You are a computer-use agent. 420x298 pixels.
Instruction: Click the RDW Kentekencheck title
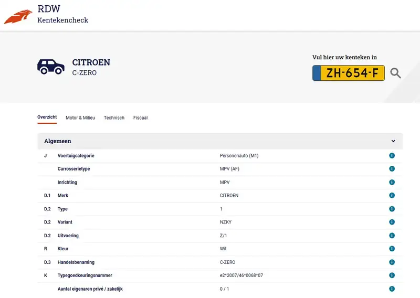(63, 14)
